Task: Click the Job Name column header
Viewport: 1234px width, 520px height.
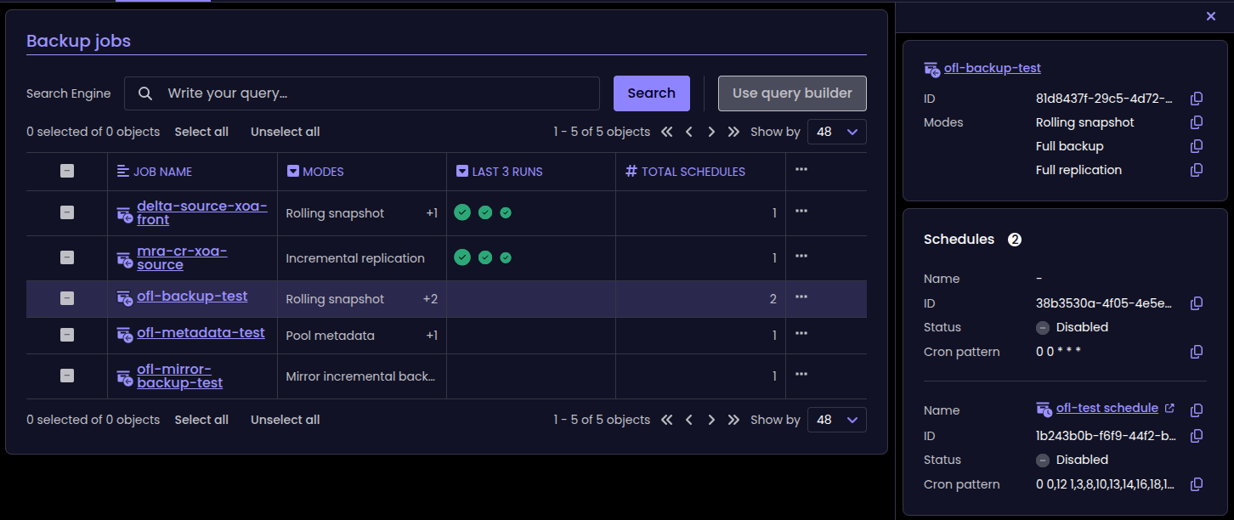Action: point(161,172)
